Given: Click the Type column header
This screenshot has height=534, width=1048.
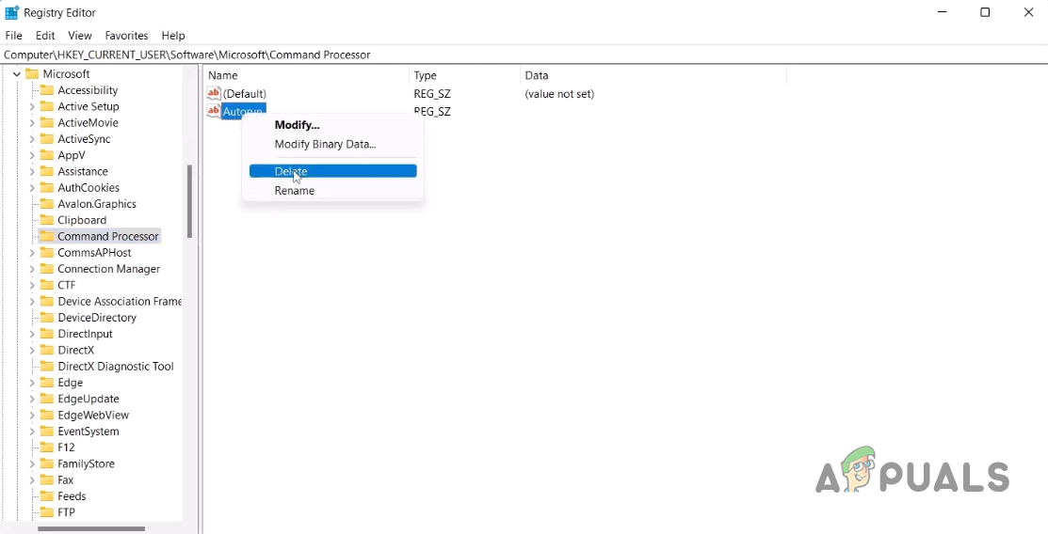Looking at the screenshot, I should pyautogui.click(x=464, y=75).
